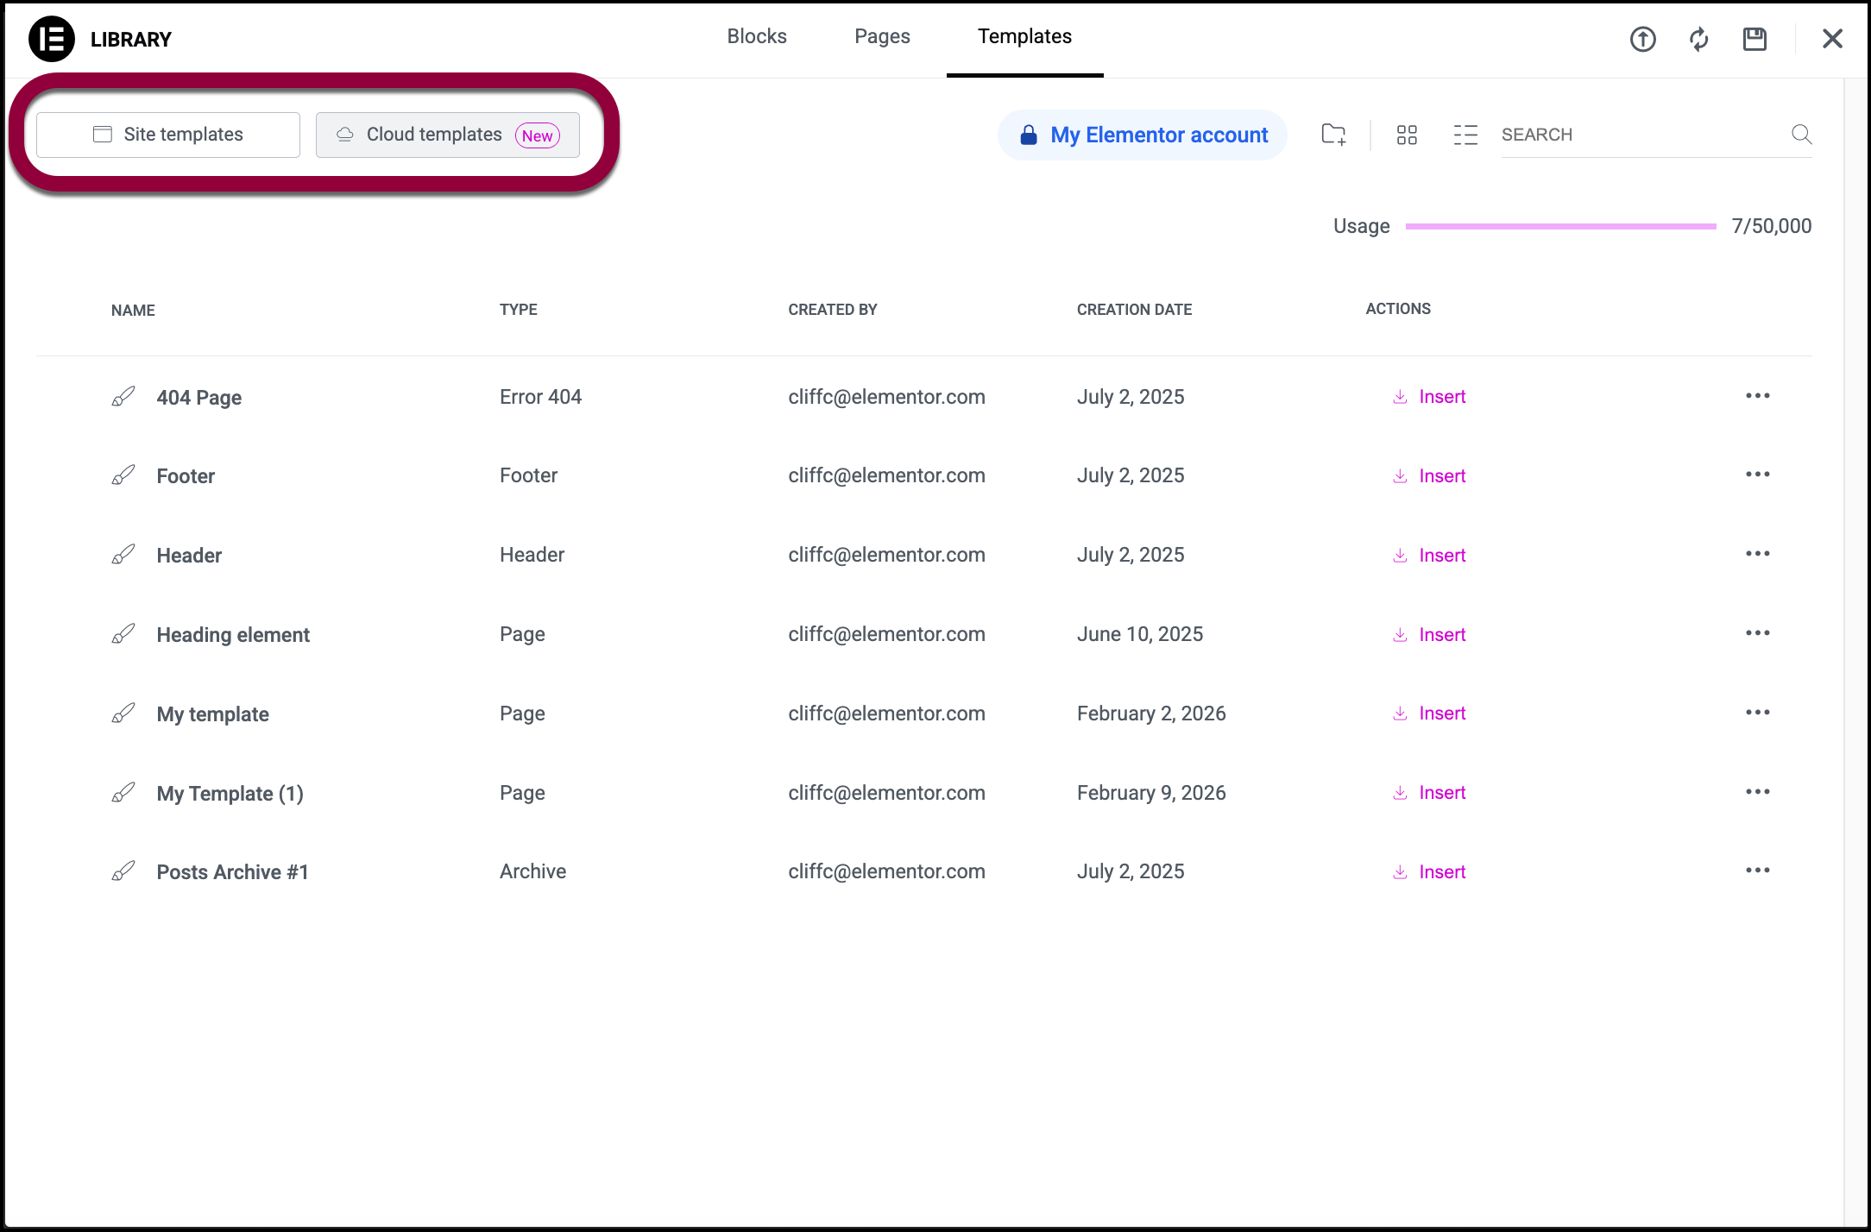Open more options for Heading element row

click(x=1757, y=633)
